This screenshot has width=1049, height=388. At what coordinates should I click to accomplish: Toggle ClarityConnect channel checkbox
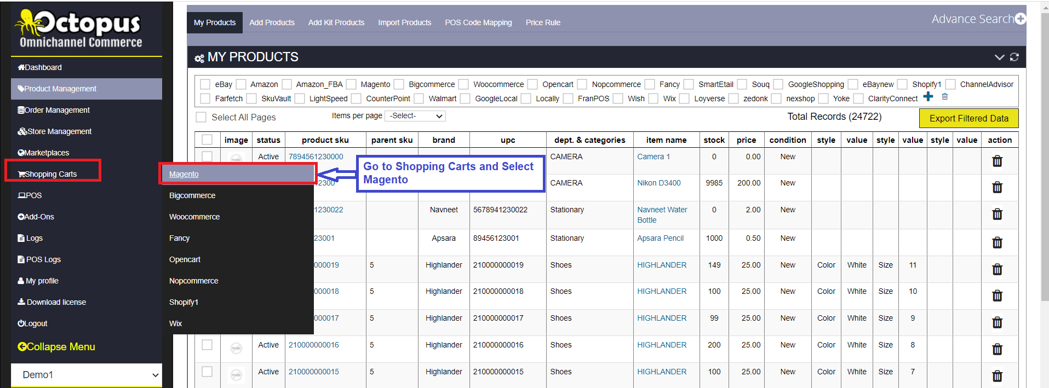pos(858,99)
